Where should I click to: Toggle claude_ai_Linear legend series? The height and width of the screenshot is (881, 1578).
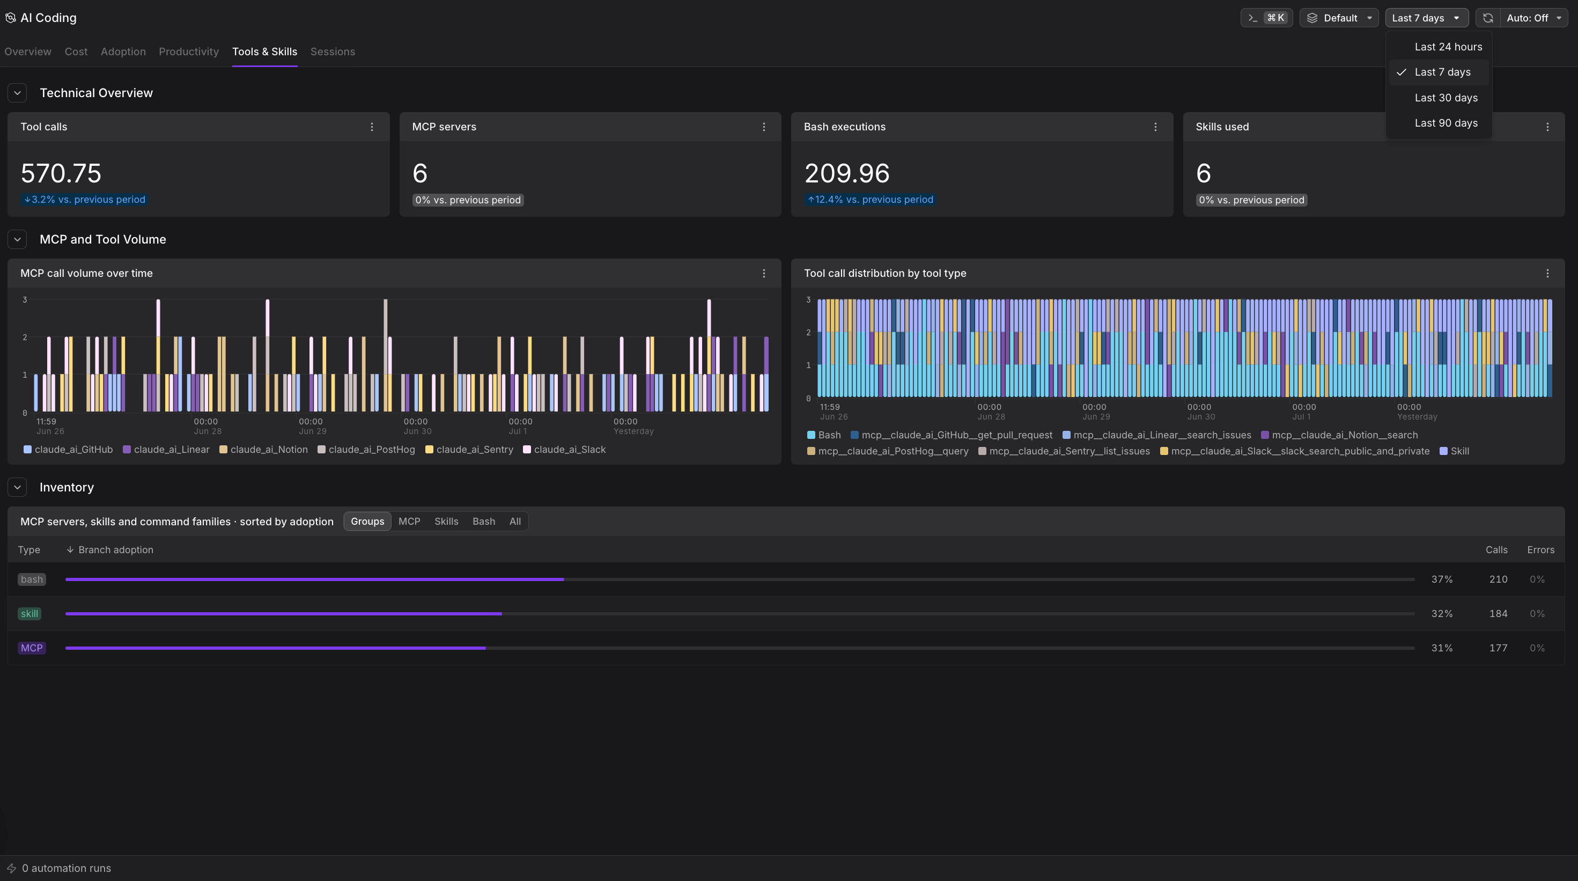(166, 450)
